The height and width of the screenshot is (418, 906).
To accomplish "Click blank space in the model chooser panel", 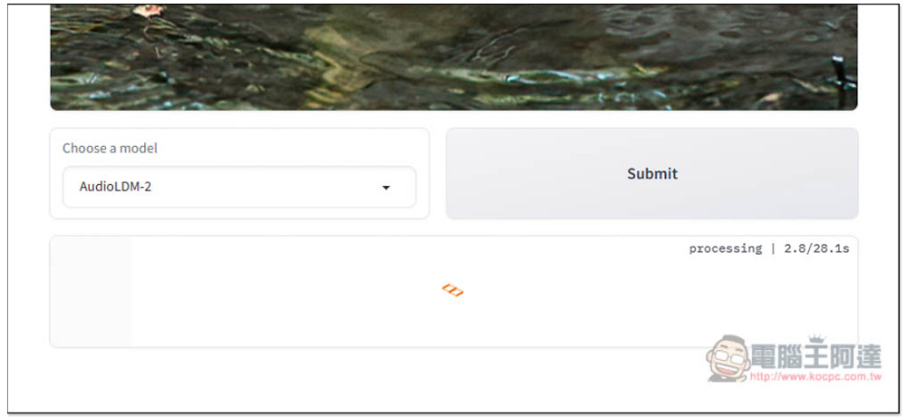I will coord(289,148).
